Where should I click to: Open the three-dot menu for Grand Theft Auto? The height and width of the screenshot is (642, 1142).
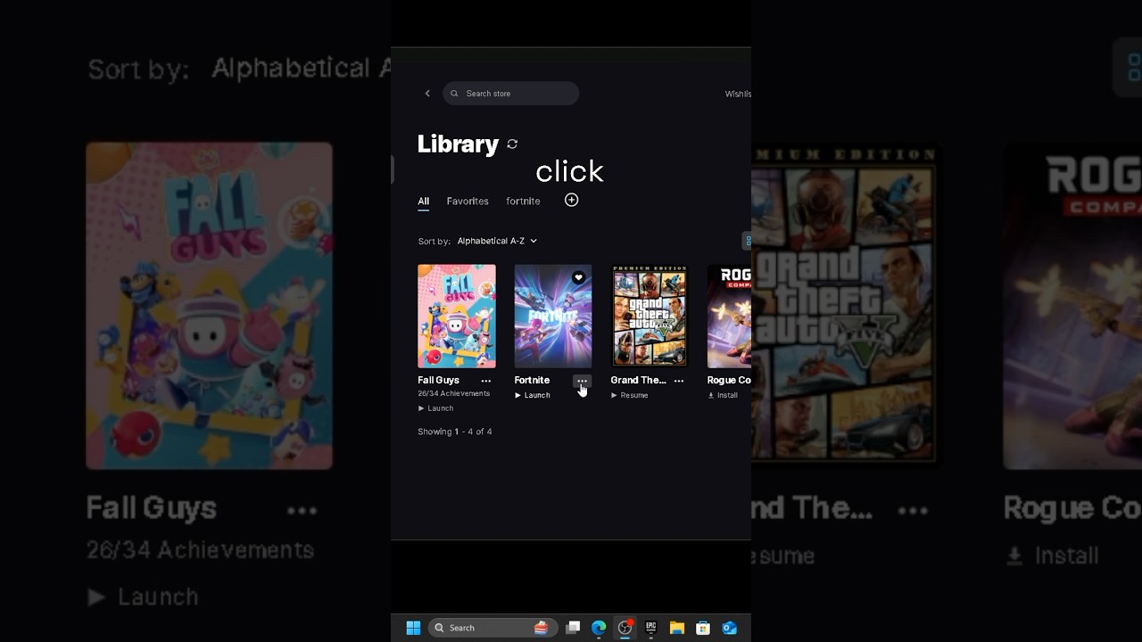[679, 381]
